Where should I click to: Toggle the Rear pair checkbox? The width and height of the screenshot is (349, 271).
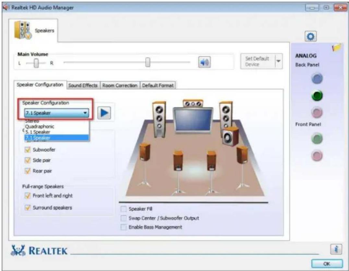(28, 171)
